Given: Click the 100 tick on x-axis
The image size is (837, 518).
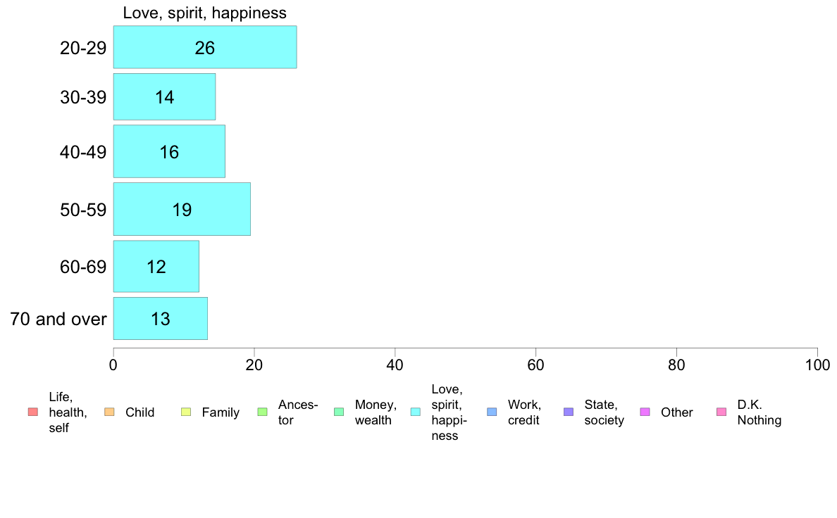Looking at the screenshot, I should click(817, 365).
